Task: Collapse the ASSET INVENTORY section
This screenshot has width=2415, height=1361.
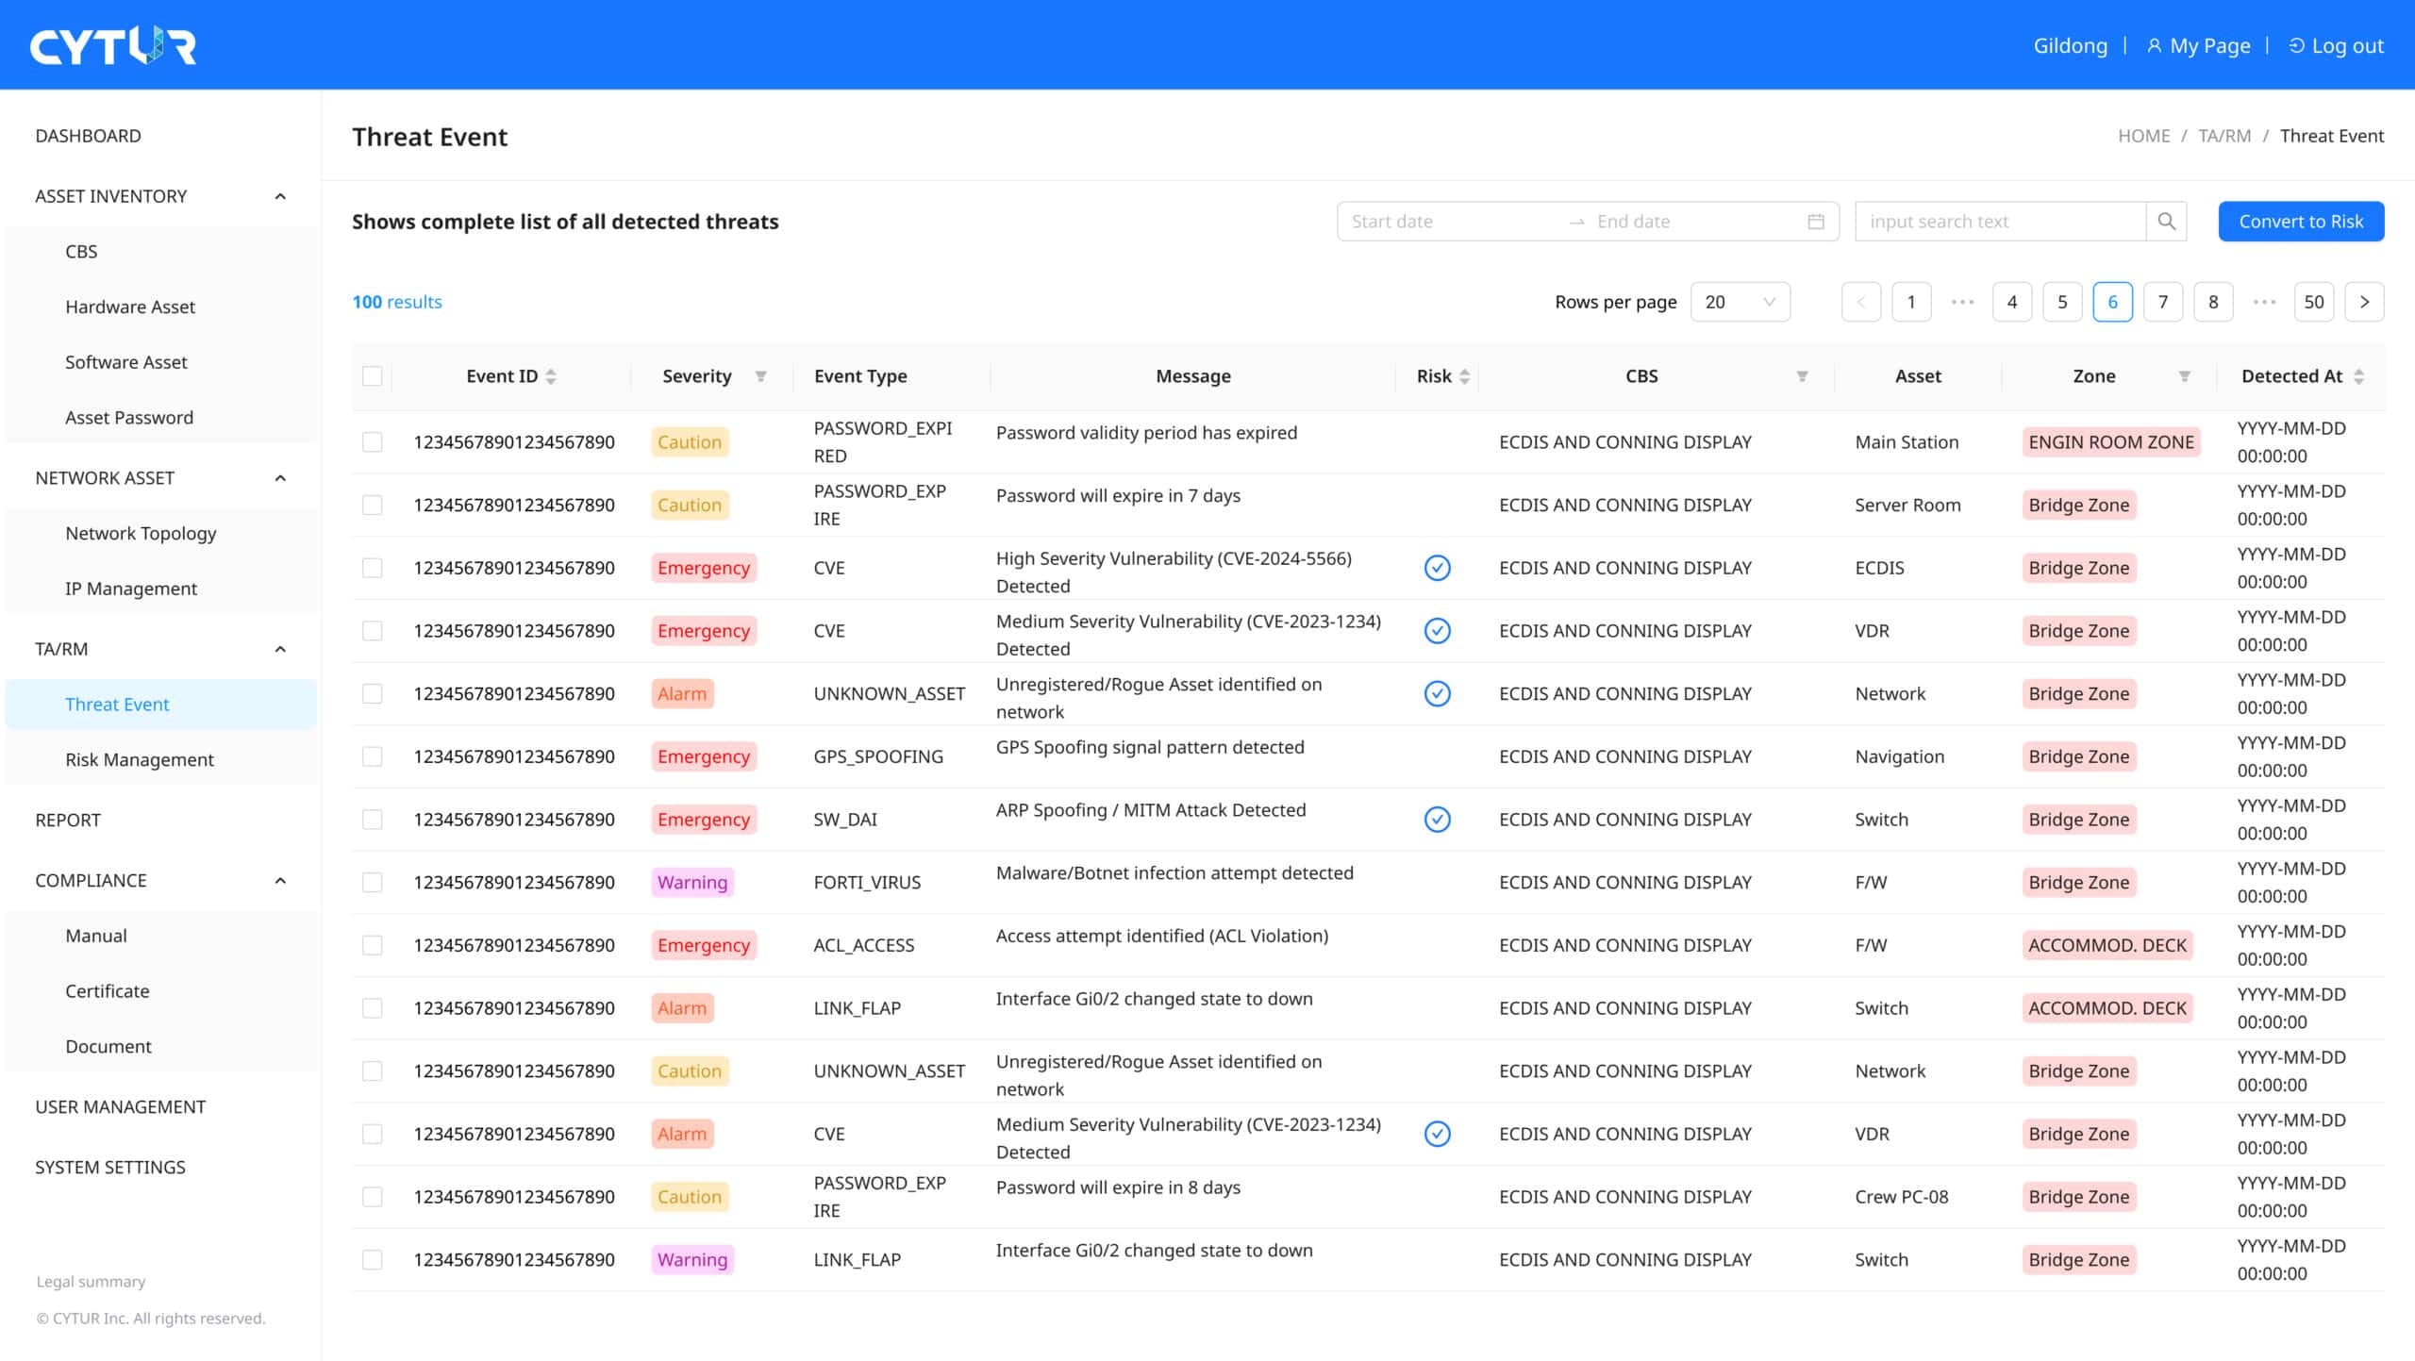Action: (x=279, y=195)
